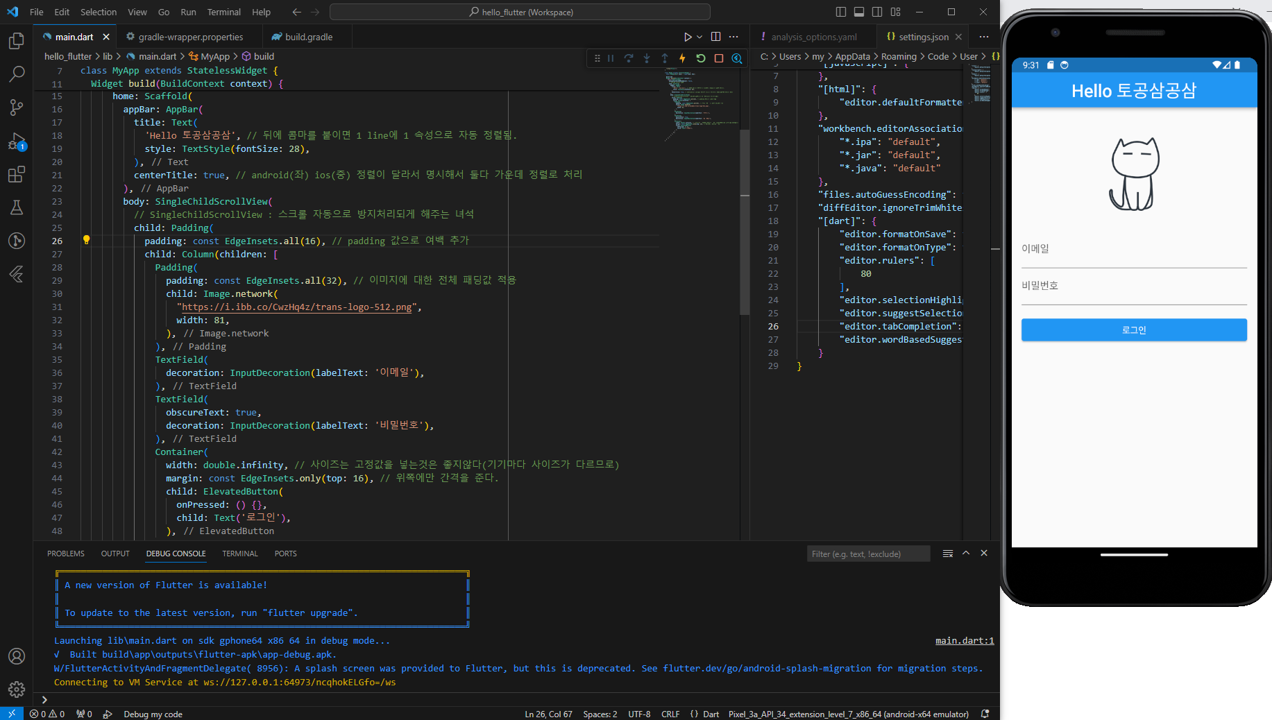Click the Hot Reload lightning bolt icon
1272x720 pixels.
[682, 58]
